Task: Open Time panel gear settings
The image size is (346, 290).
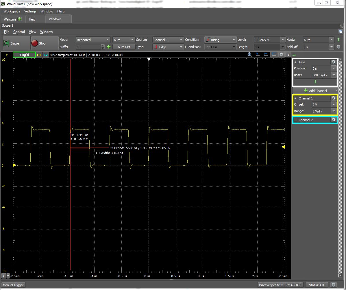Action: coord(334,62)
